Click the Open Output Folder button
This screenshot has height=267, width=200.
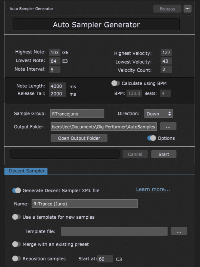[79, 138]
